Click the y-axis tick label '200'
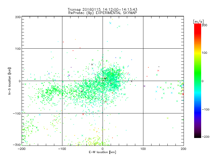 [x=18, y=17]
